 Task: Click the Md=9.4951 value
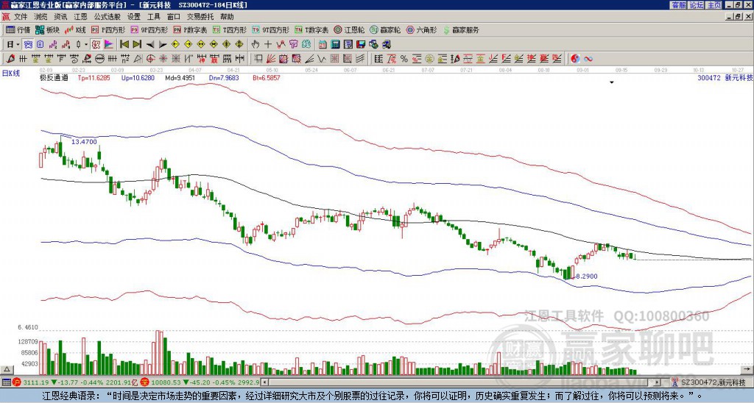pos(180,77)
